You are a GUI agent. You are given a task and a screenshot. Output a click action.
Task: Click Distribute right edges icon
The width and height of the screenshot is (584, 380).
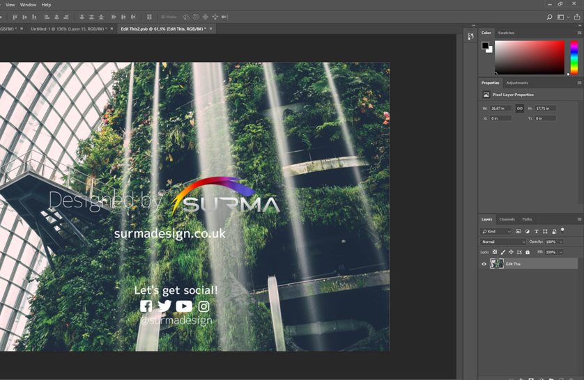pyautogui.click(x=133, y=17)
